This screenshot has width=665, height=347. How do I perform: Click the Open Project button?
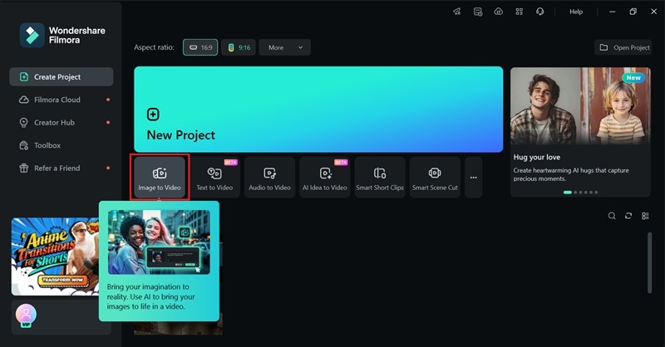tap(623, 47)
